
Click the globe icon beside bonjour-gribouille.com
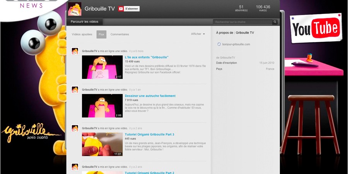coord(219,44)
